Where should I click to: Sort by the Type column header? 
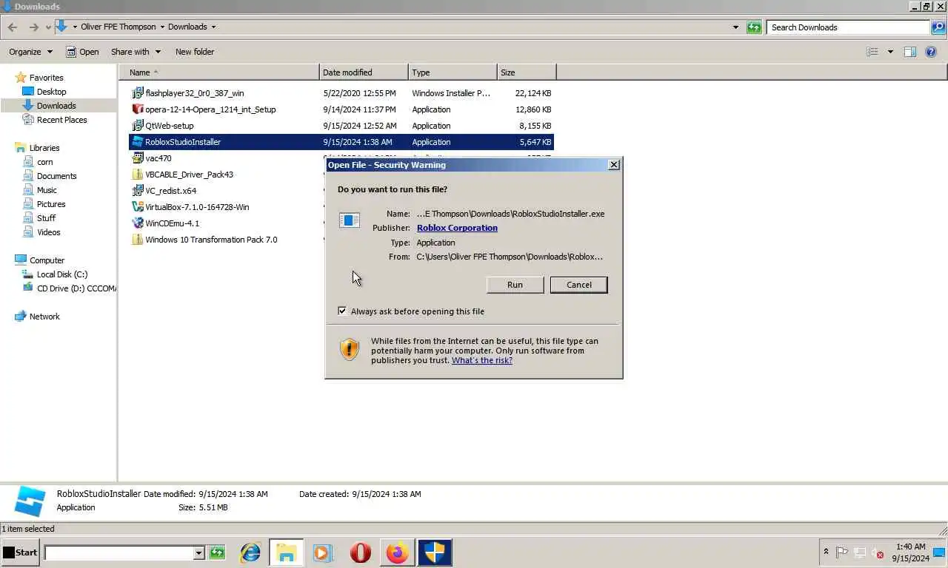click(453, 72)
